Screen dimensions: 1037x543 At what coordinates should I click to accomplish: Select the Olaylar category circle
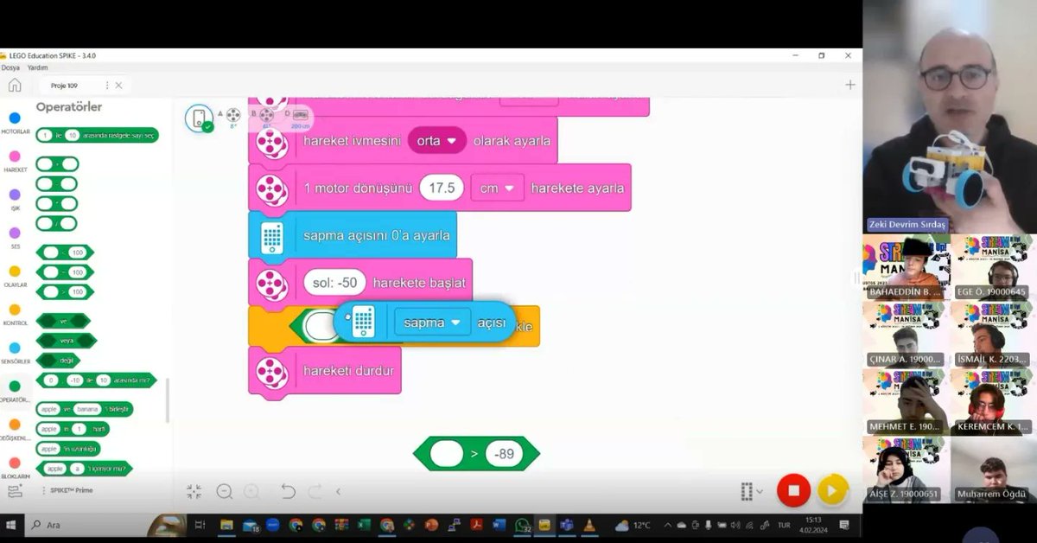coord(15,271)
